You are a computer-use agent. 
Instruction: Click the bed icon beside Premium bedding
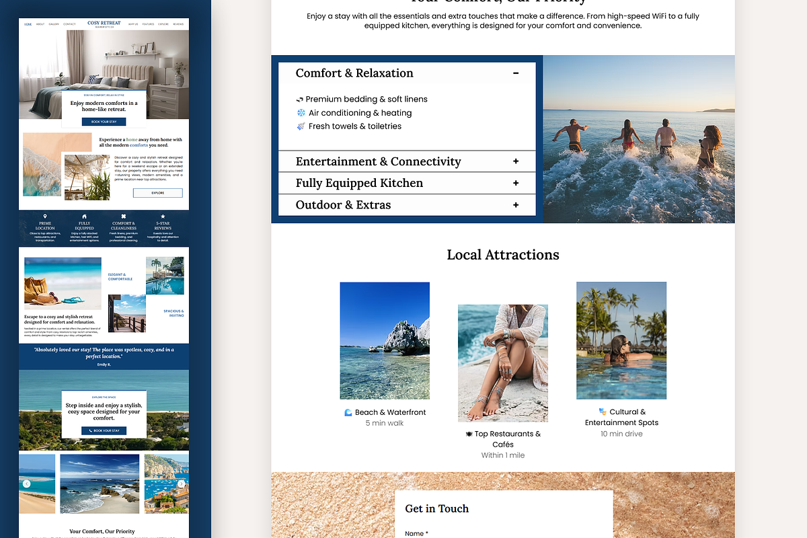(x=300, y=100)
